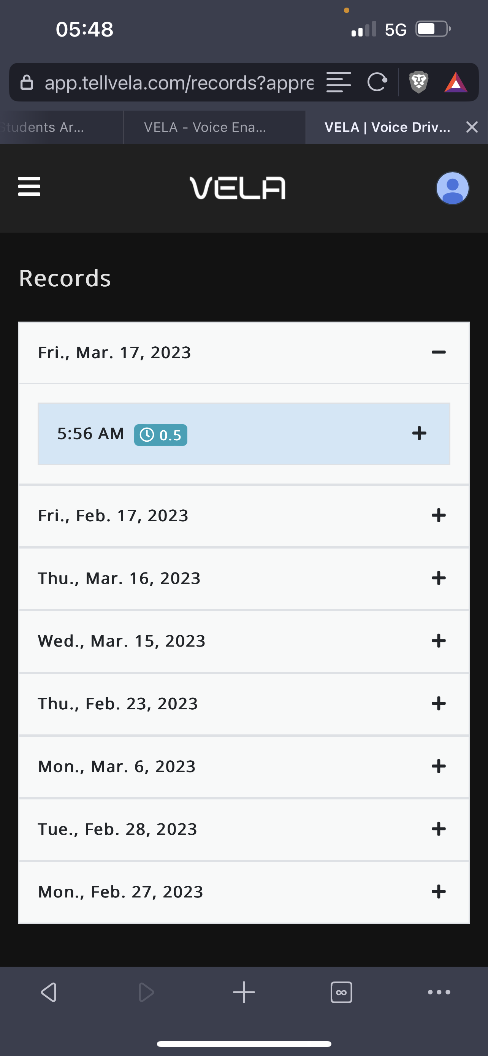Tap the VELA logo in header
The width and height of the screenshot is (488, 1056).
(237, 188)
